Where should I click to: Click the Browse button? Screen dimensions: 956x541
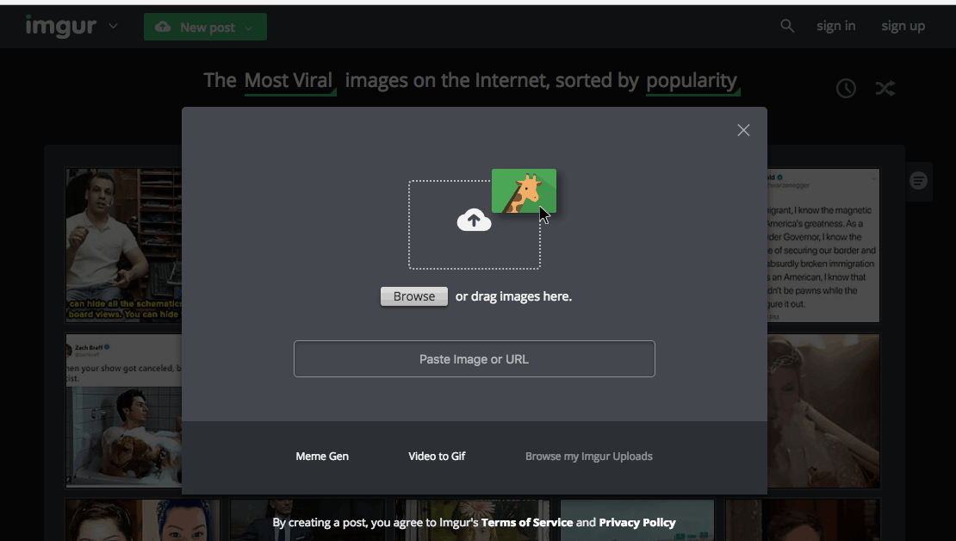click(x=414, y=296)
